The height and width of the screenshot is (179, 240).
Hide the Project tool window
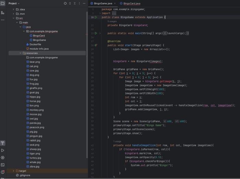[84, 3]
